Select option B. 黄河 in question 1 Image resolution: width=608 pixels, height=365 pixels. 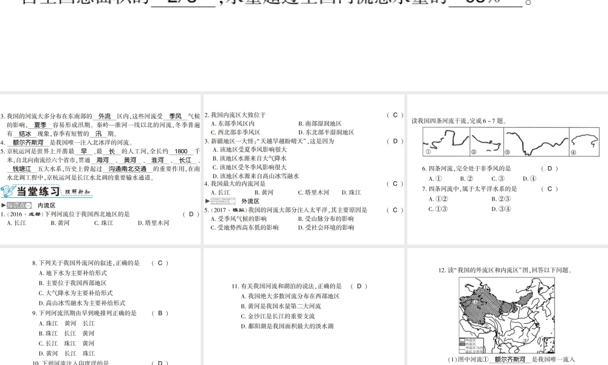pos(60,223)
